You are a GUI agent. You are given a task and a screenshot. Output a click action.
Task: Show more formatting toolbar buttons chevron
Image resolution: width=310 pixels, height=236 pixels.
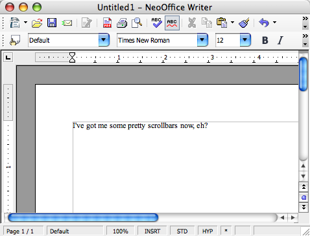pos(305,36)
